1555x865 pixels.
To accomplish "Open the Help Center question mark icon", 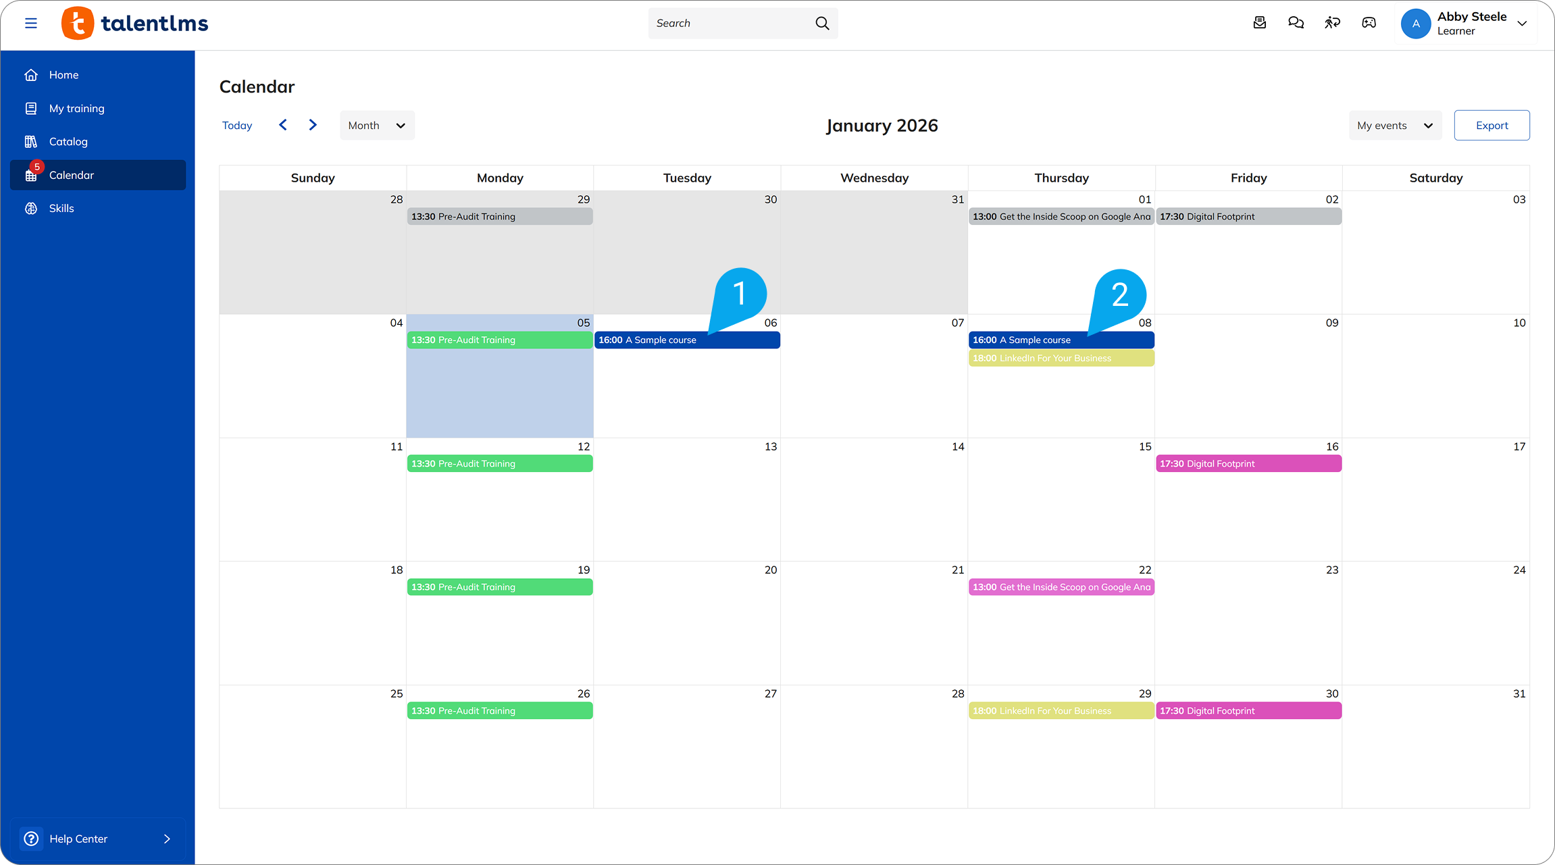I will click(x=31, y=839).
